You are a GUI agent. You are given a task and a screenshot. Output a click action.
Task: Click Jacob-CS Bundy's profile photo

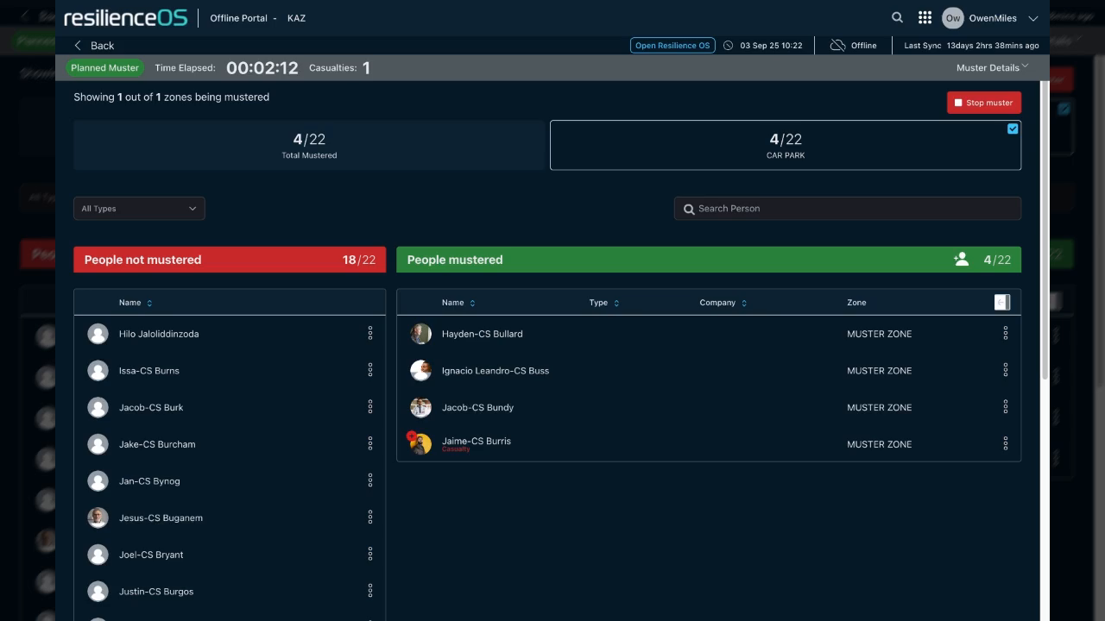[x=420, y=407]
